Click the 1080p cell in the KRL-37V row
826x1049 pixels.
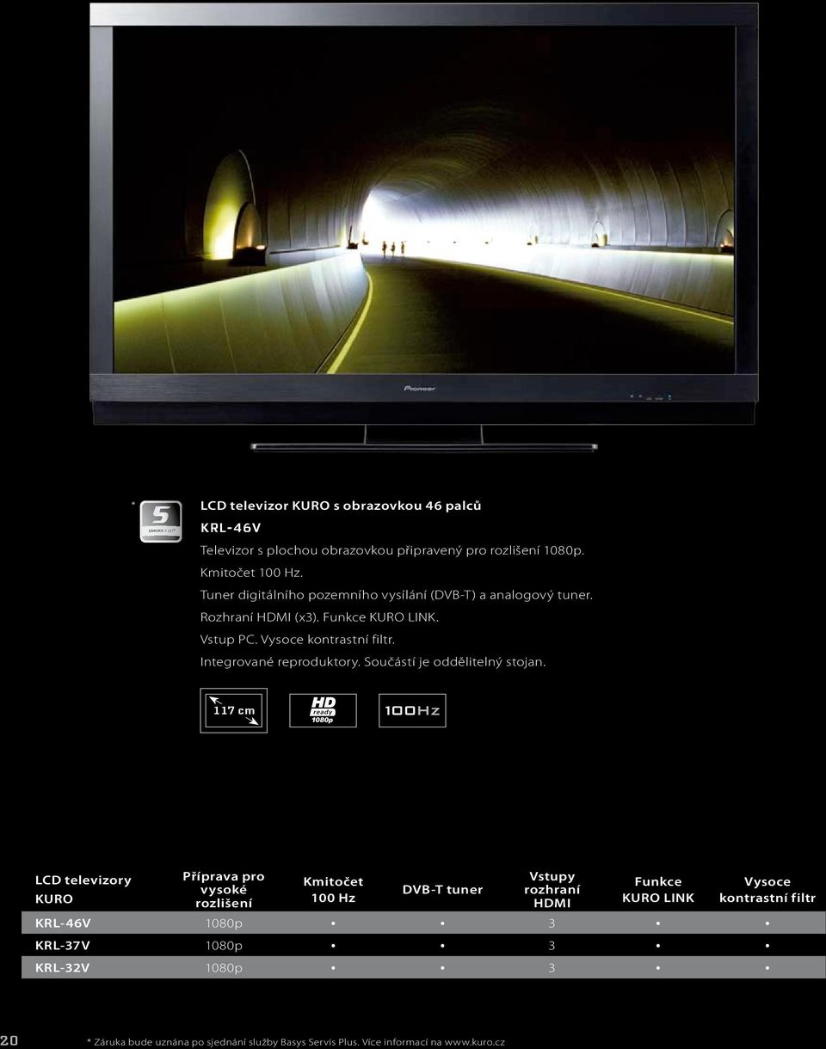click(225, 946)
